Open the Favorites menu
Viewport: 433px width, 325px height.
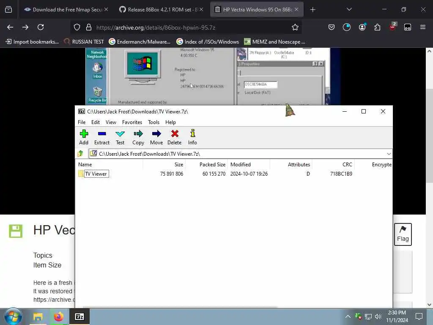click(132, 122)
